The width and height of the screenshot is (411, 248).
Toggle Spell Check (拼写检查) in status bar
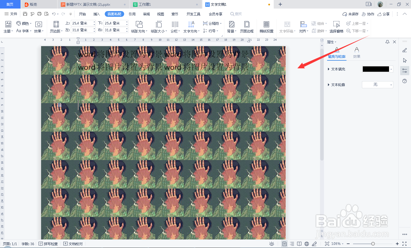click(x=48, y=244)
